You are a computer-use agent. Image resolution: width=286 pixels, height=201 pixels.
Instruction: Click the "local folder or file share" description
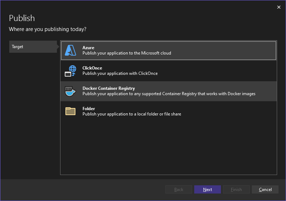(132, 114)
